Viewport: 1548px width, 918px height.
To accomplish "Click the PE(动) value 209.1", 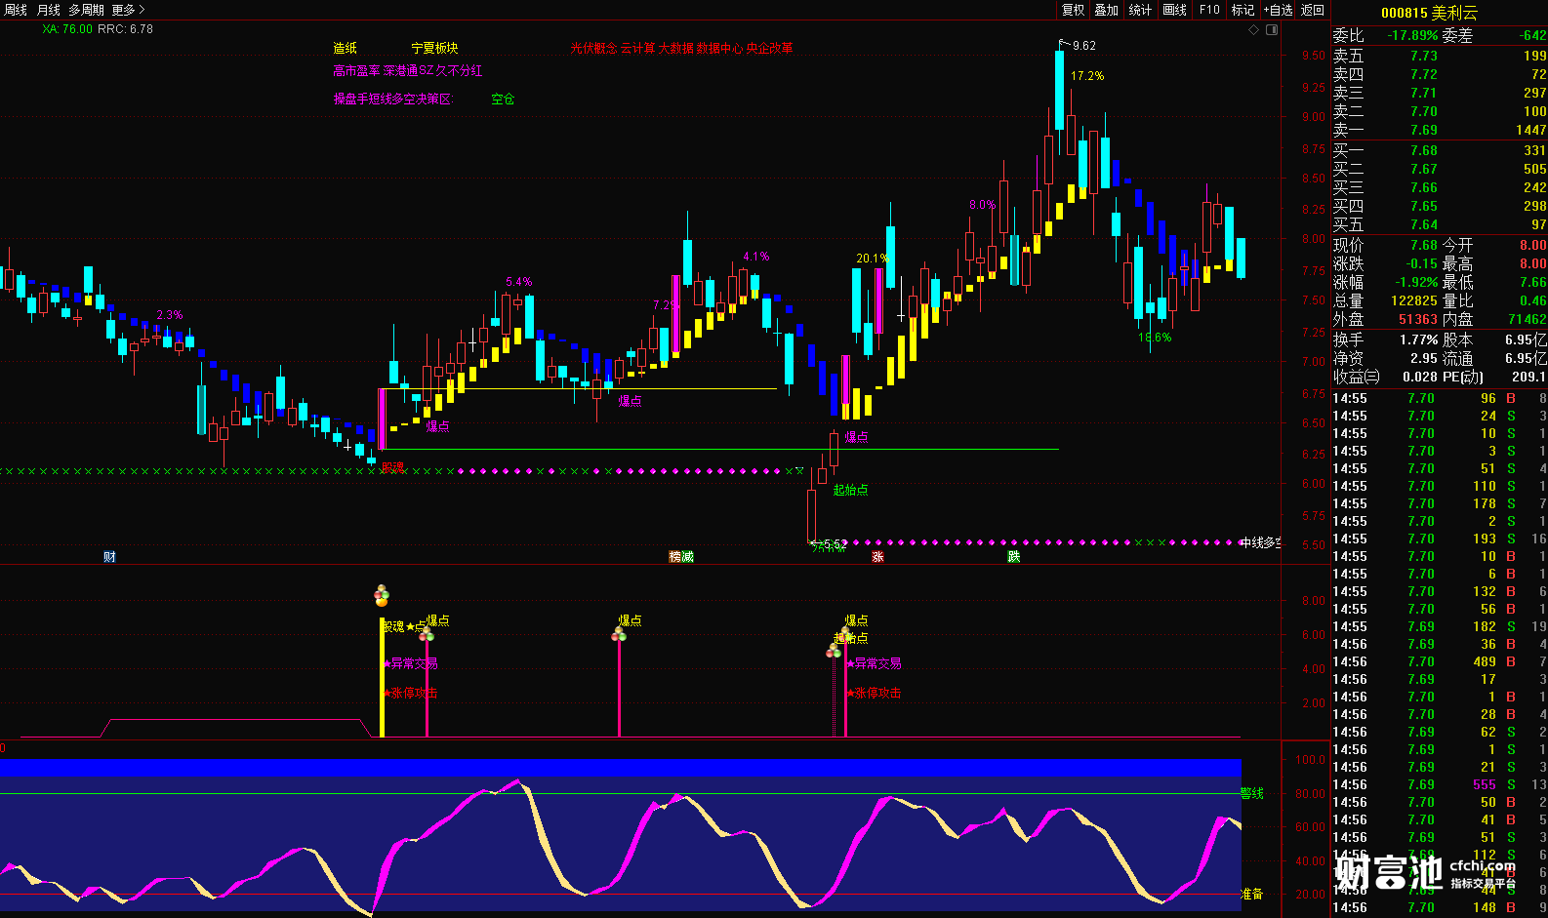I will pos(1528,378).
